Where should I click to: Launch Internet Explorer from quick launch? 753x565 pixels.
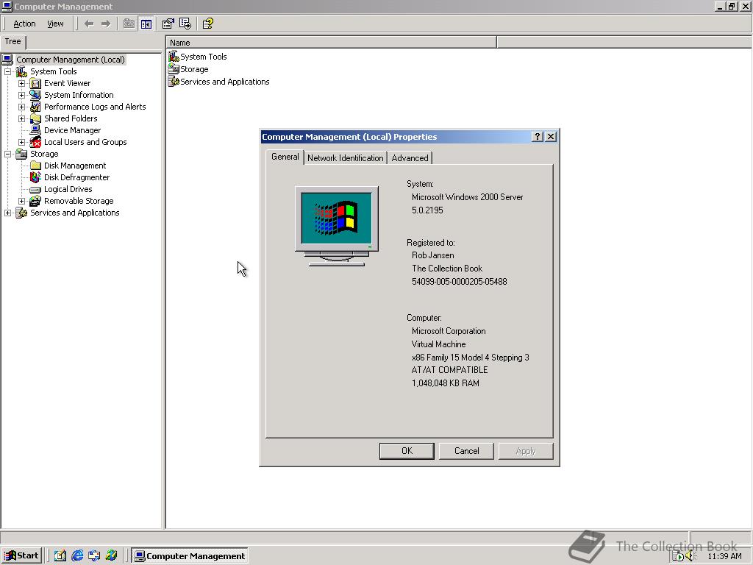pos(77,556)
